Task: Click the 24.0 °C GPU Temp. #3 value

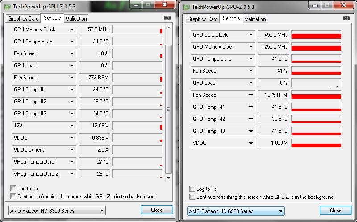Action: 95,114
